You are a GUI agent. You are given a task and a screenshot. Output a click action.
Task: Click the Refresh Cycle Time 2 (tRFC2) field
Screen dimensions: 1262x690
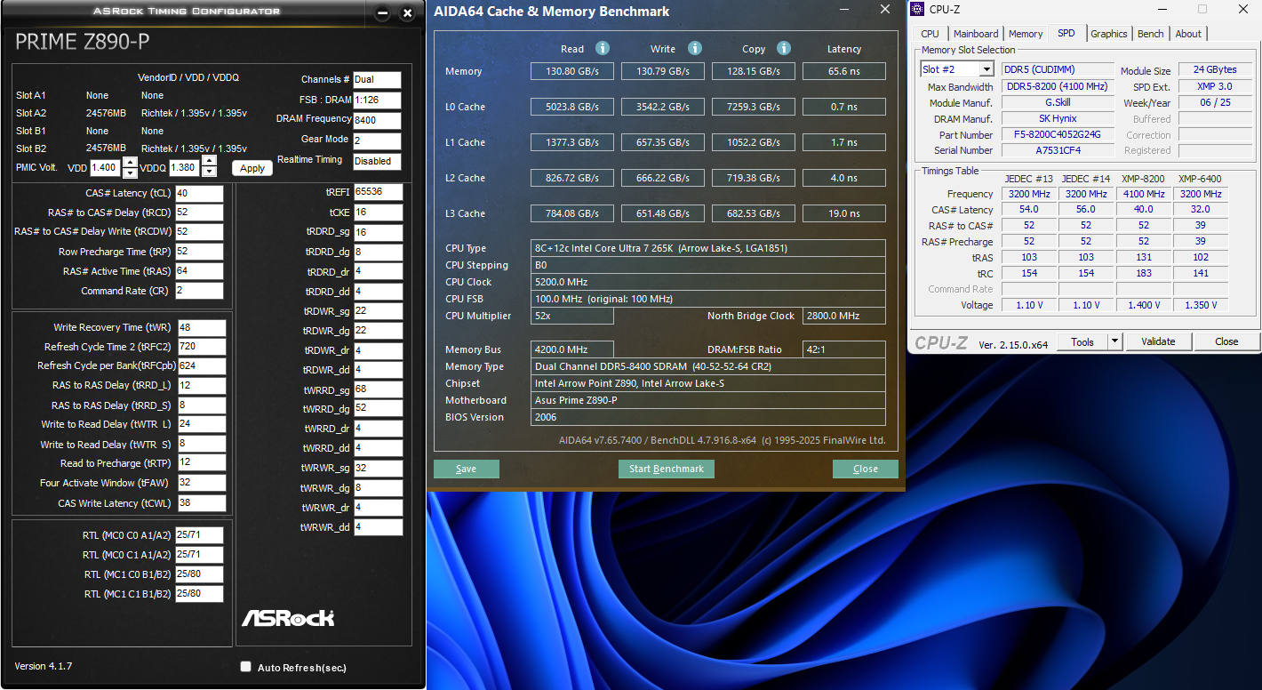(x=202, y=347)
